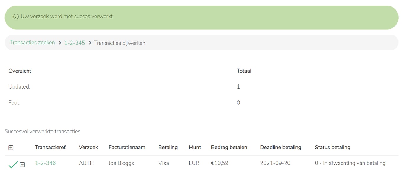Click the Betaling column header
Image resolution: width=404 pixels, height=178 pixels.
(168, 147)
